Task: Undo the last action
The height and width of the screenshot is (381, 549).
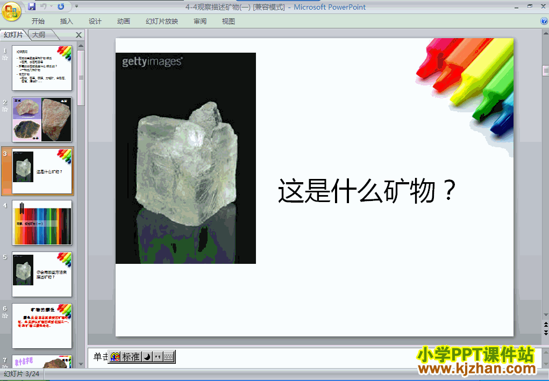Action: coord(44,6)
